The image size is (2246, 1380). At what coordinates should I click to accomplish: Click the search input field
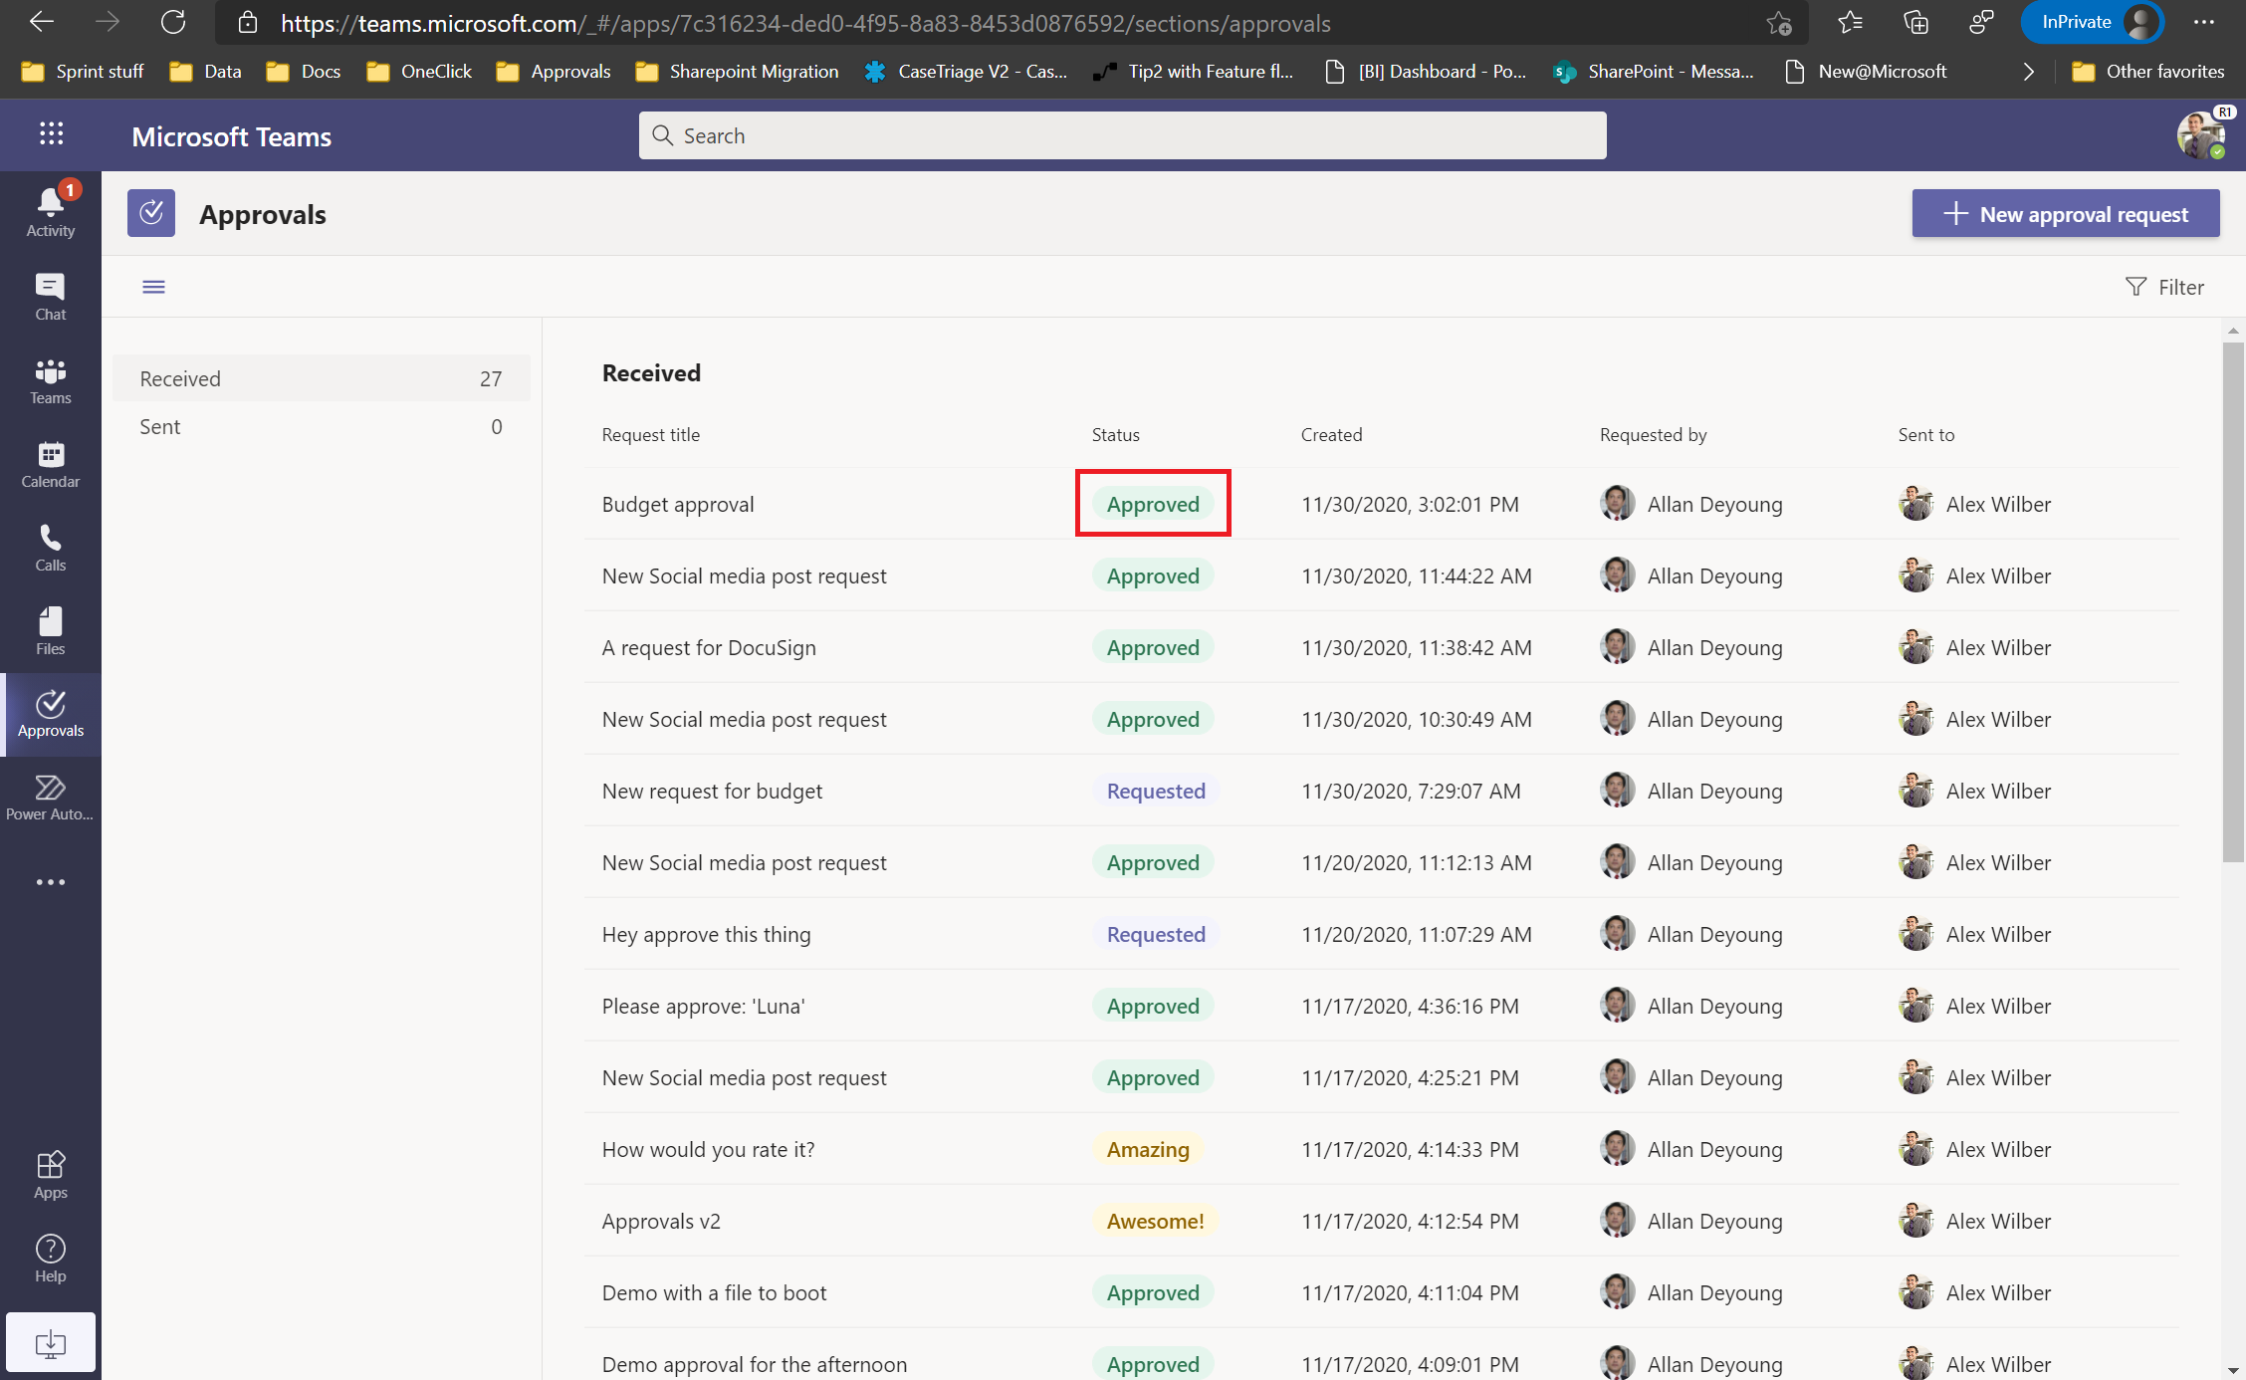pos(1121,134)
